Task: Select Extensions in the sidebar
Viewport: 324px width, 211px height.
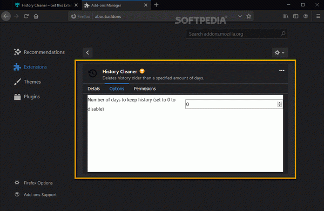Action: coord(30,67)
